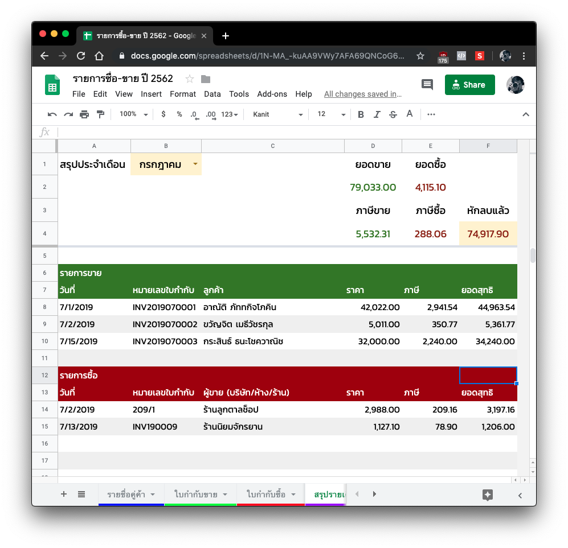The width and height of the screenshot is (568, 548).
Task: Switch to the ใบกำกับขาย sheet tab
Action: pos(196,494)
